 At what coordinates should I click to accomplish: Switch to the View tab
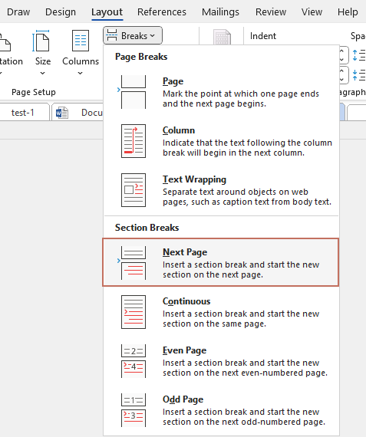(x=312, y=12)
